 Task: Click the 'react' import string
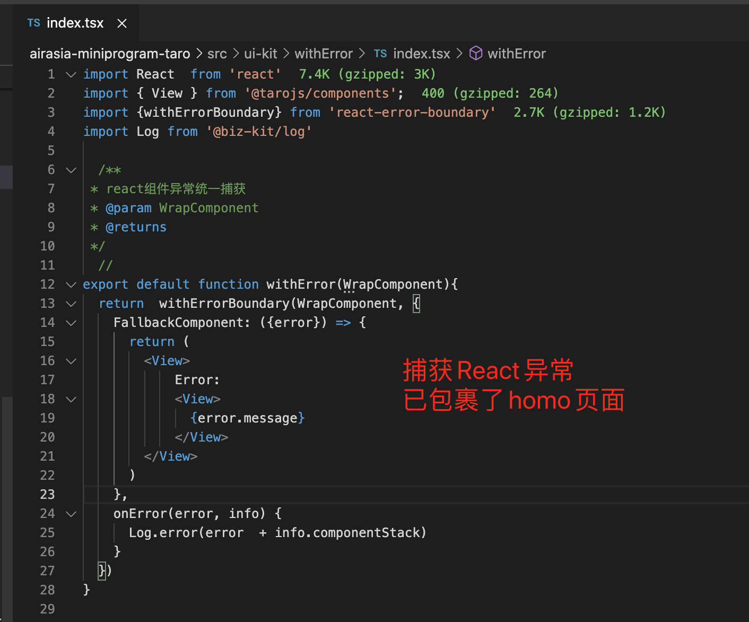click(x=255, y=74)
